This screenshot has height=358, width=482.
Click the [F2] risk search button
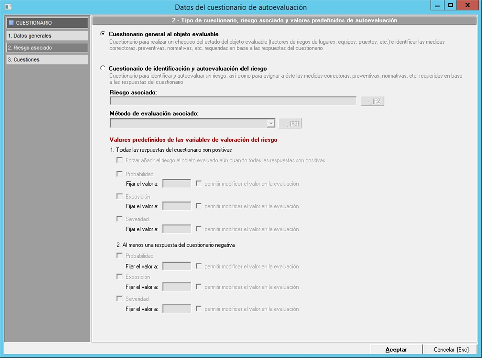(373, 101)
